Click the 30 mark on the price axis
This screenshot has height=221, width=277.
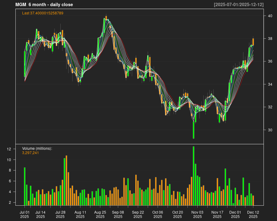(x=270, y=129)
